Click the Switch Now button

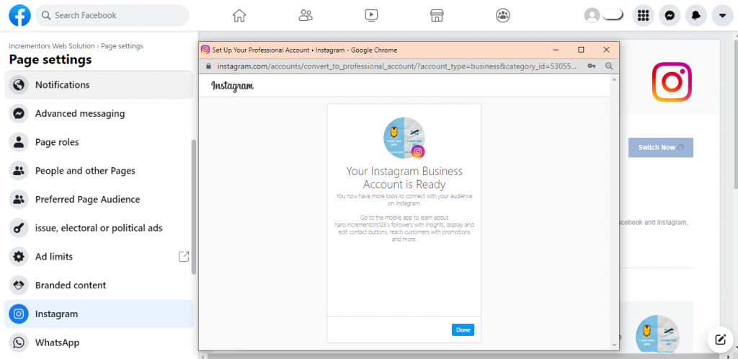click(661, 147)
